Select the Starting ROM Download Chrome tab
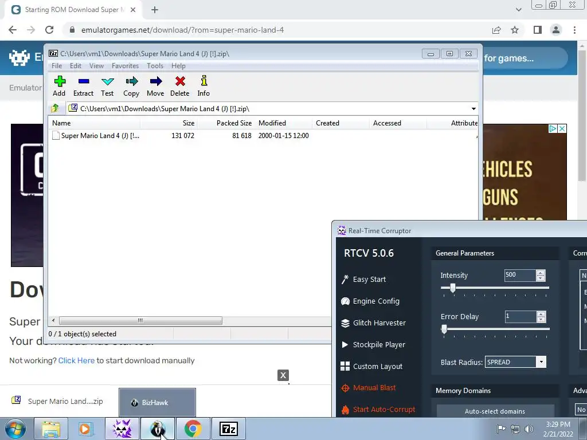This screenshot has height=440, width=587. point(73,10)
